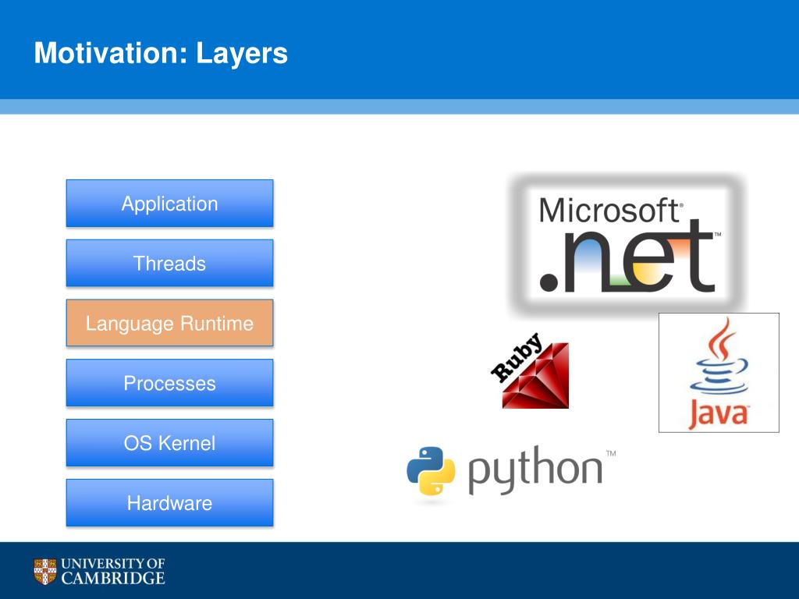Click the Microsoft .NET logo
The height and width of the screenshot is (599, 799).
627,245
